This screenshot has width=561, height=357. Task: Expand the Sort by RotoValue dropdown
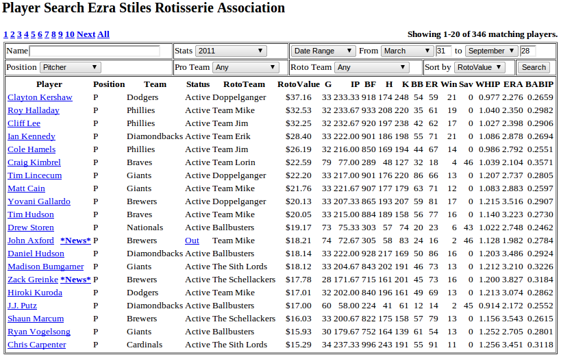click(x=479, y=67)
